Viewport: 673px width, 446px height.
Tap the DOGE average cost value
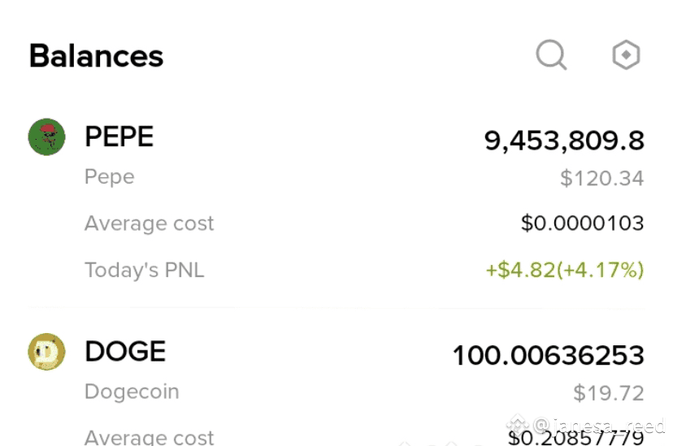coord(576,438)
